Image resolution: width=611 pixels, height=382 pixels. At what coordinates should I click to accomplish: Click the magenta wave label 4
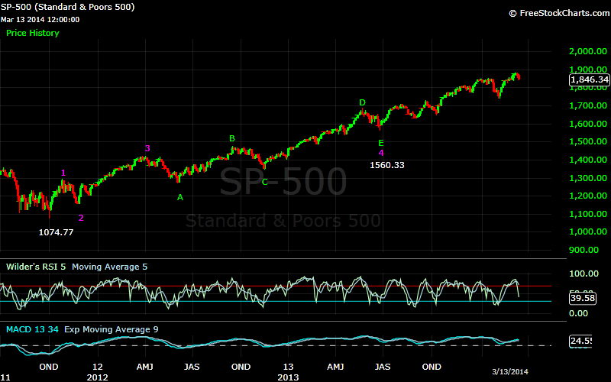coord(381,153)
